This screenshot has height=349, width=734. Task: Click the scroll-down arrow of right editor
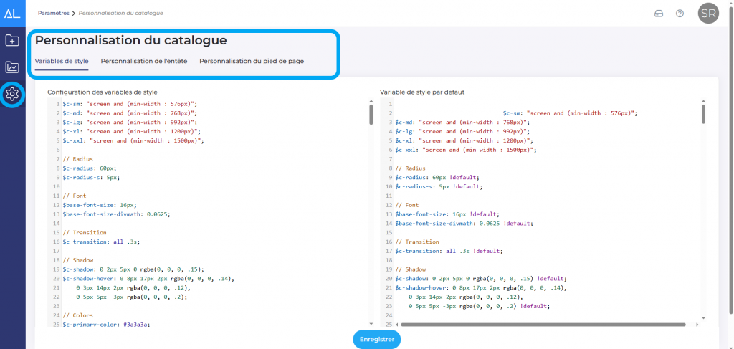pos(703,317)
